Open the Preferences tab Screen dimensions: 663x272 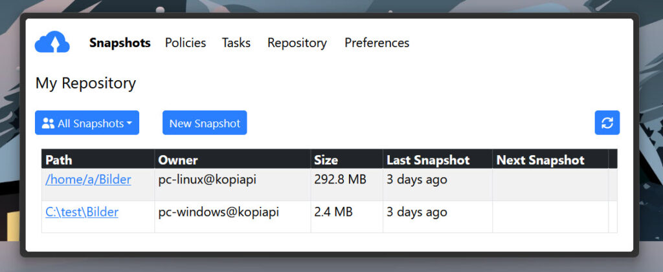377,43
